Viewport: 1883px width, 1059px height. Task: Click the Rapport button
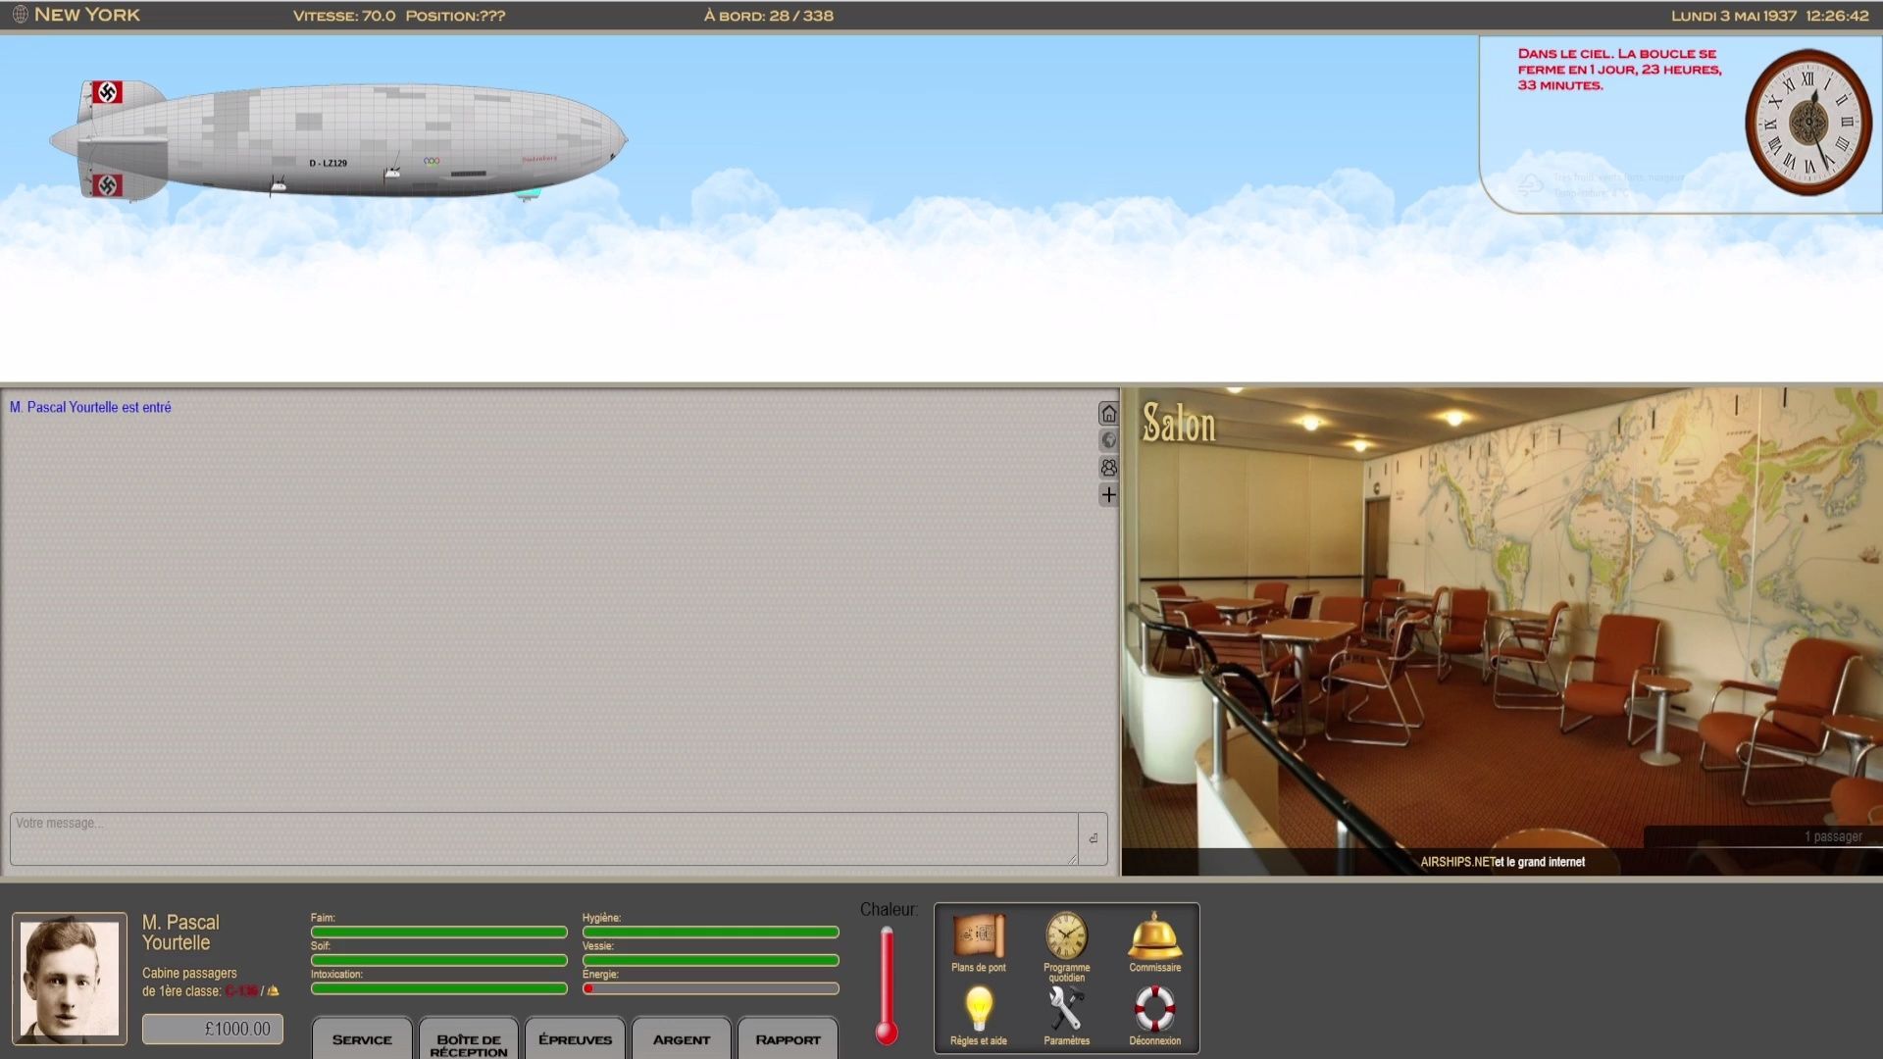pos(788,1039)
